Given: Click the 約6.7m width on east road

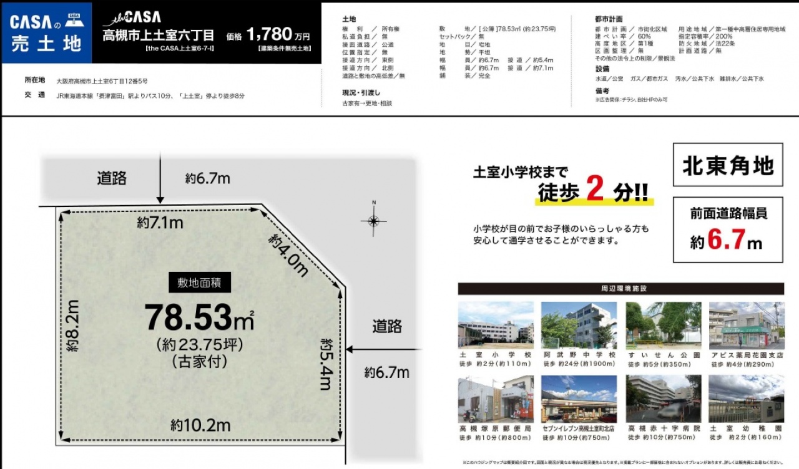Looking at the screenshot, I should (387, 373).
